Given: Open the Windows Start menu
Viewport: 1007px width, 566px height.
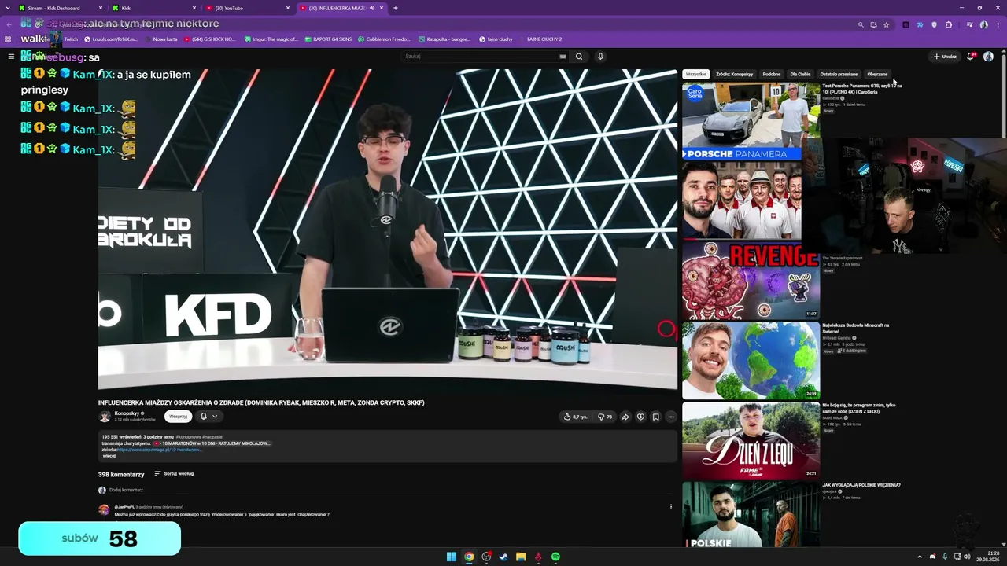Looking at the screenshot, I should pos(451,557).
